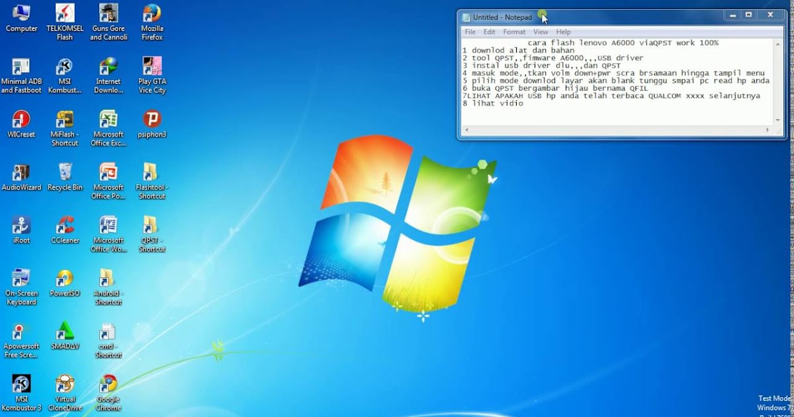The image size is (794, 417).
Task: Click the Notepad title bar icon
Action: click(466, 17)
